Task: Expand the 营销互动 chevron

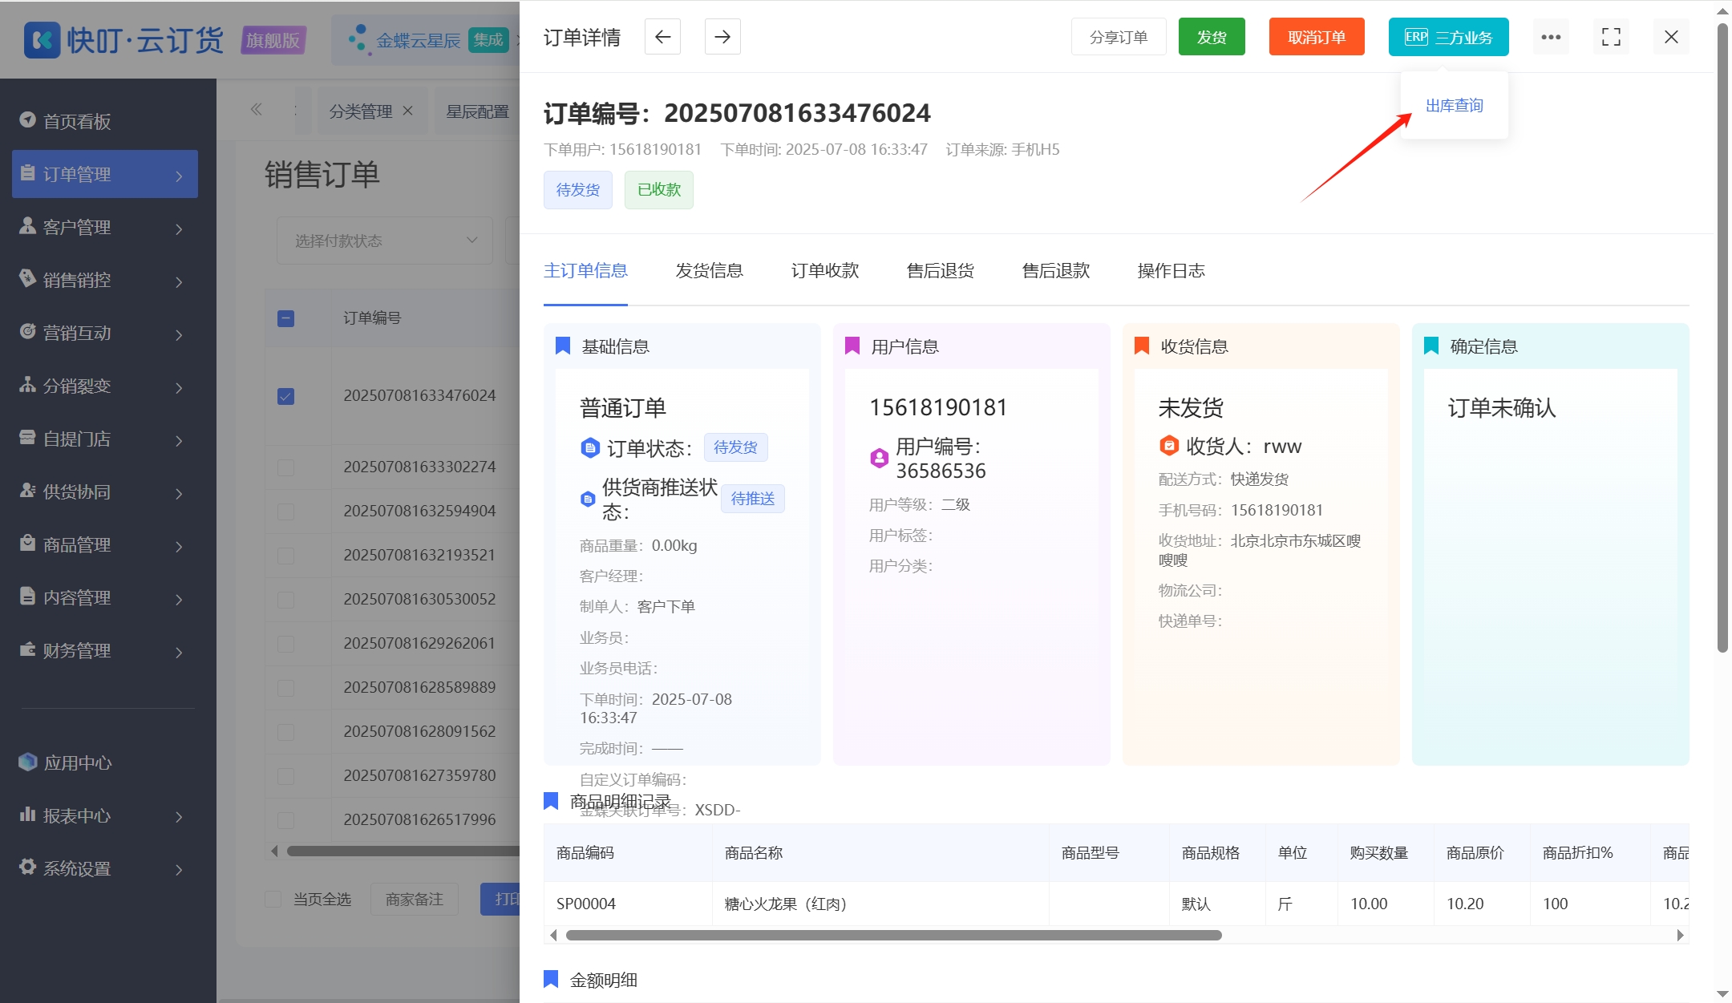Action: point(179,334)
